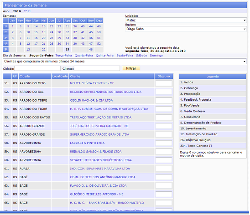The width and height of the screenshot is (250, 215).
Task: Choose week 52 in the Dez column
Action: [99, 44]
